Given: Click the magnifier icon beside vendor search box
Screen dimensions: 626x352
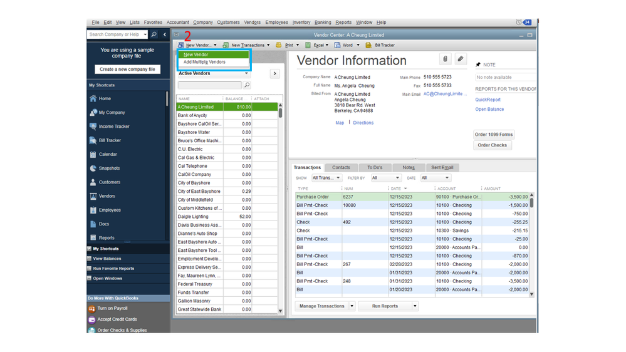Looking at the screenshot, I should click(x=247, y=85).
